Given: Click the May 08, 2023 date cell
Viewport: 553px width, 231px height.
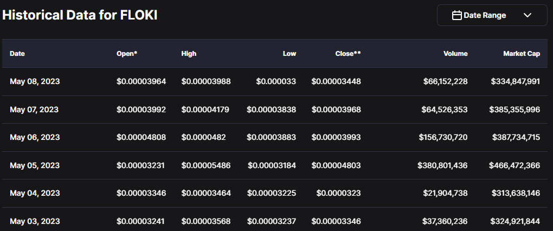Looking at the screenshot, I should click(35, 81).
